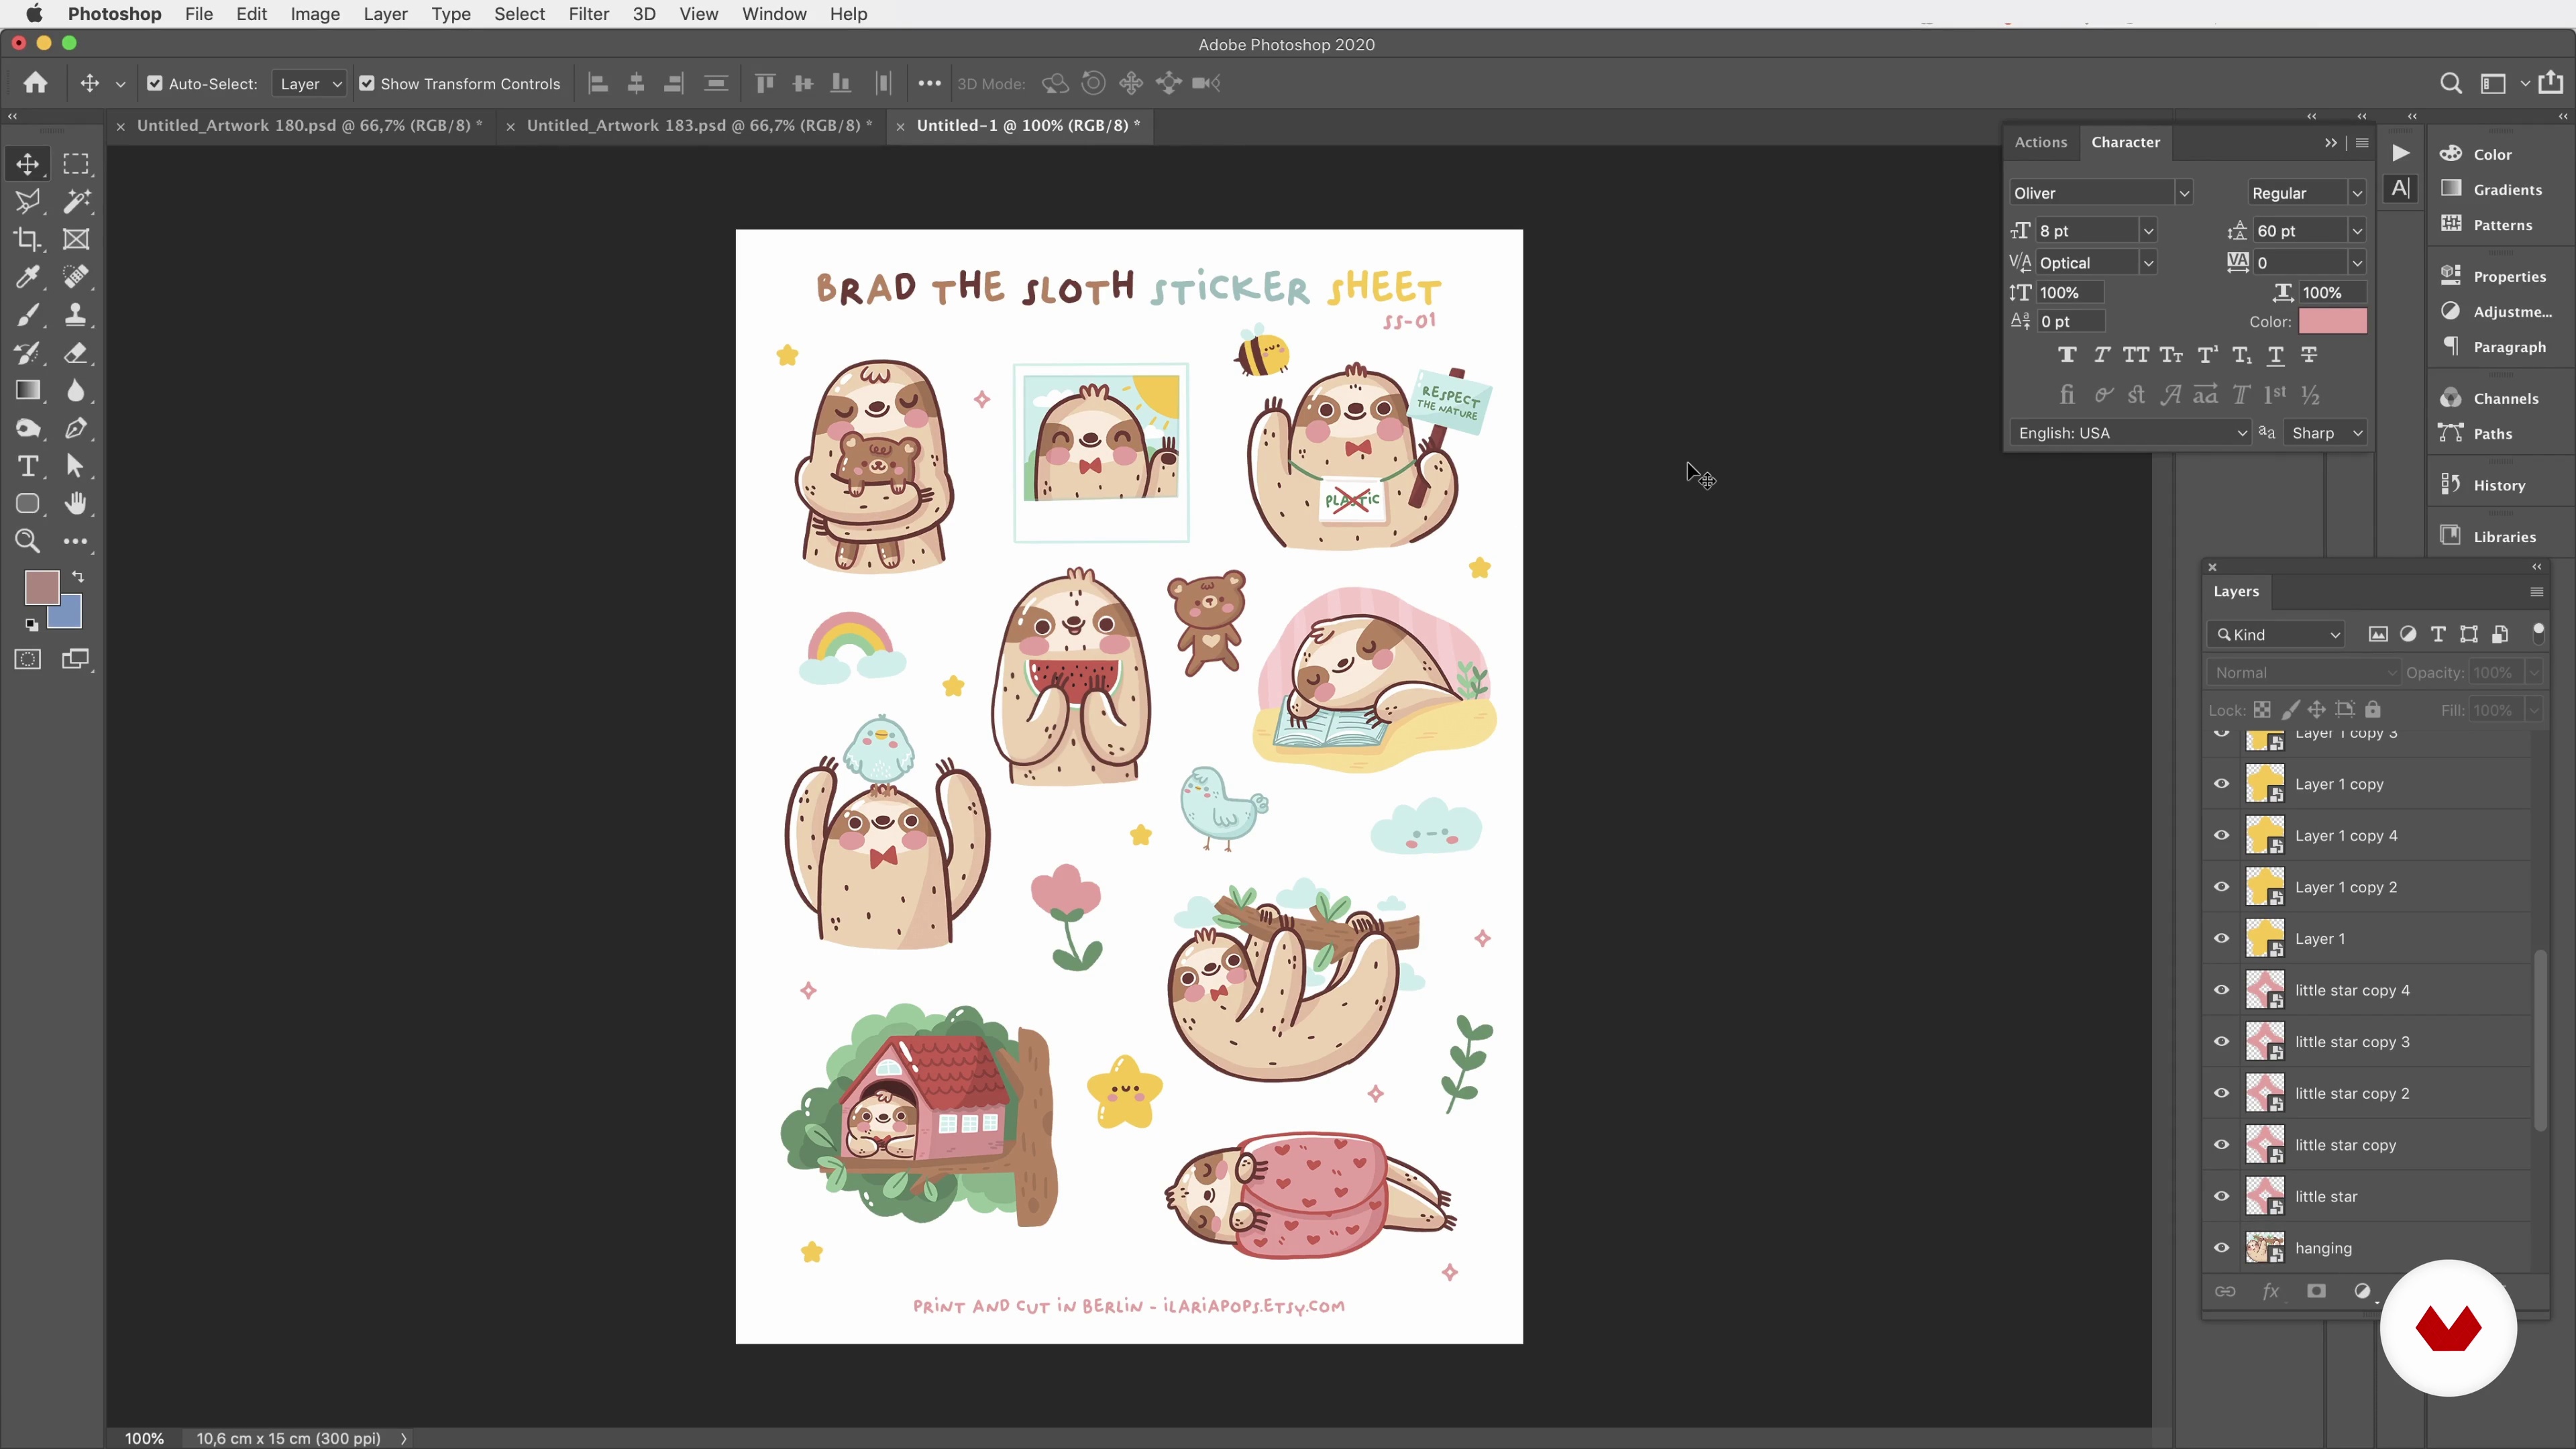Select the Clone Stamp tool

click(76, 315)
